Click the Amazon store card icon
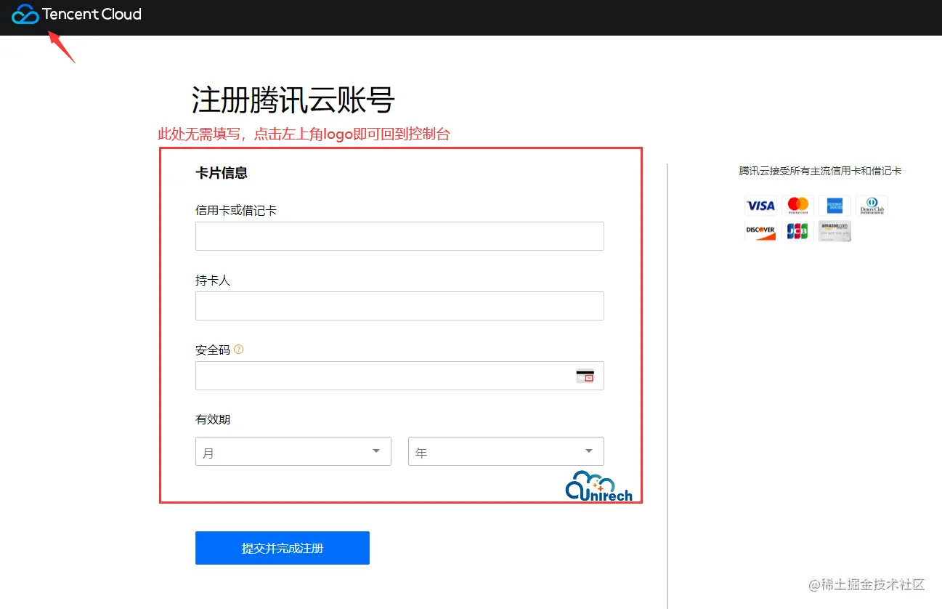The image size is (942, 609). [835, 231]
